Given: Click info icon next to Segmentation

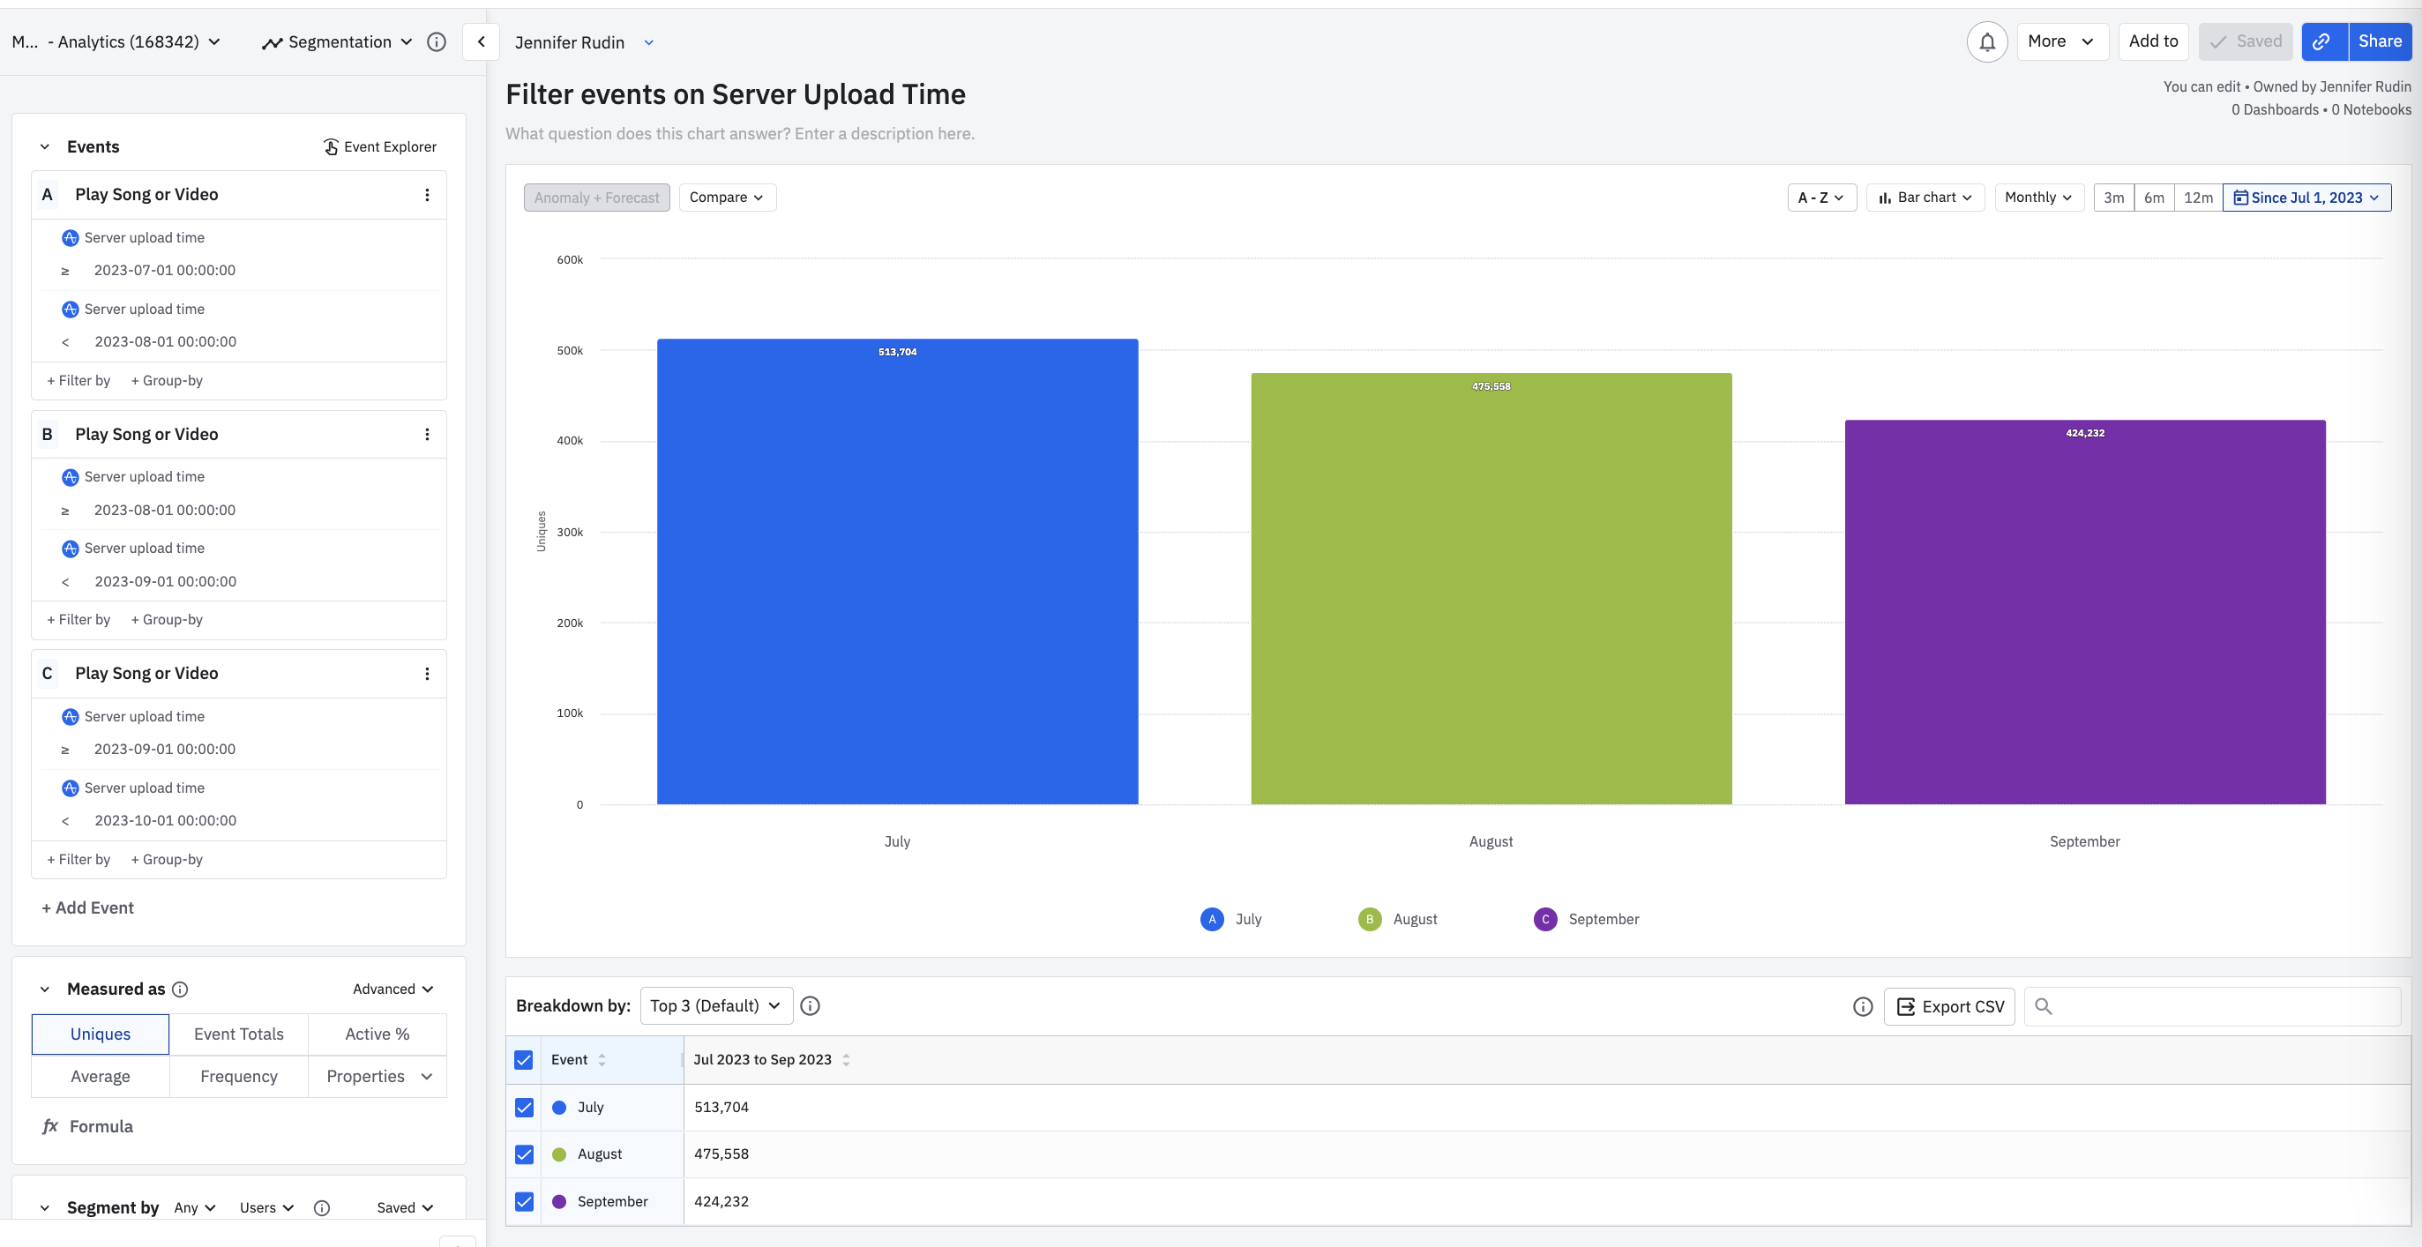Looking at the screenshot, I should pyautogui.click(x=437, y=42).
